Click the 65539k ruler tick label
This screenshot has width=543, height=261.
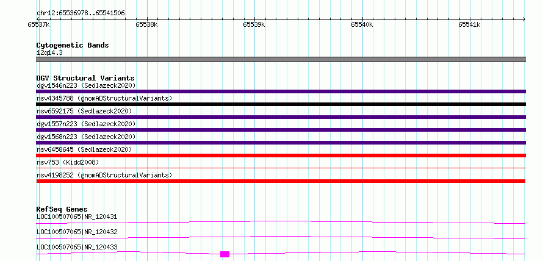(x=254, y=24)
